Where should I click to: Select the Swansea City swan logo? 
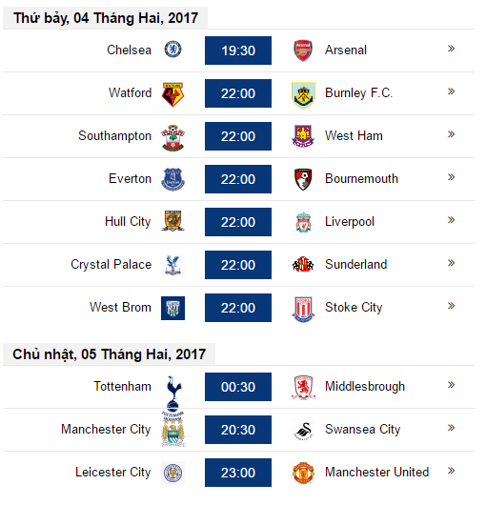pyautogui.click(x=303, y=431)
